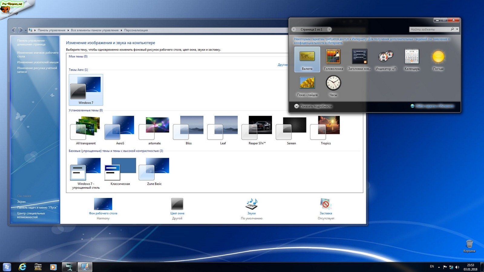484x272 pixels.
Task: Open the gadget search dropdown arrow
Action: point(457,29)
